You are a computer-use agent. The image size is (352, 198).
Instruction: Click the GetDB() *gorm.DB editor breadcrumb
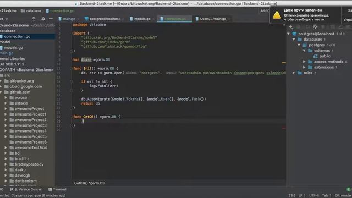tap(90, 183)
